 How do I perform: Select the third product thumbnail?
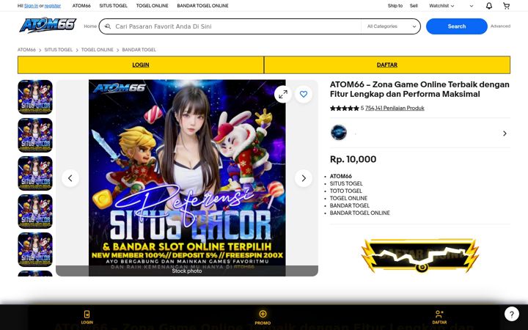pyautogui.click(x=35, y=173)
